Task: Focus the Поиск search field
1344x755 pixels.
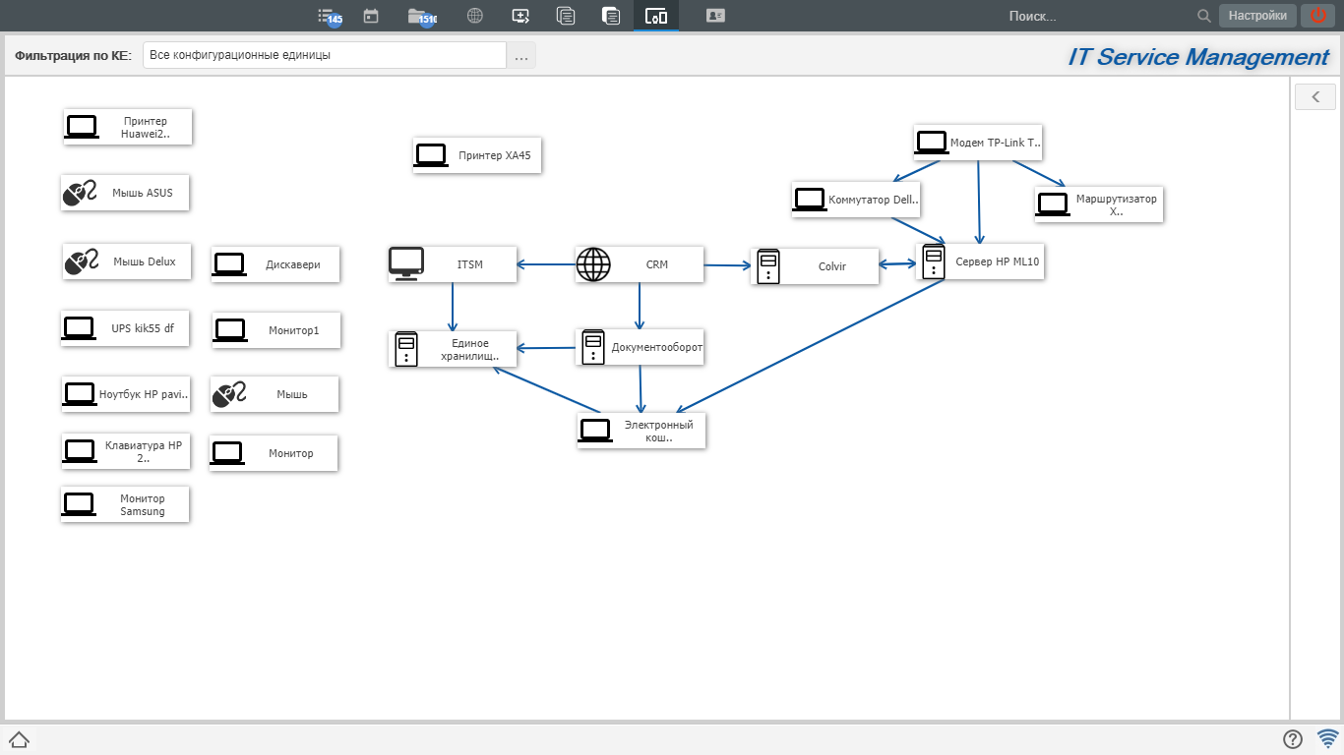Action: point(1097,16)
